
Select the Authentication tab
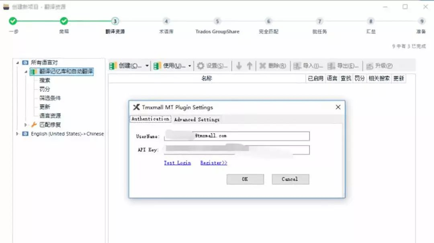click(150, 119)
